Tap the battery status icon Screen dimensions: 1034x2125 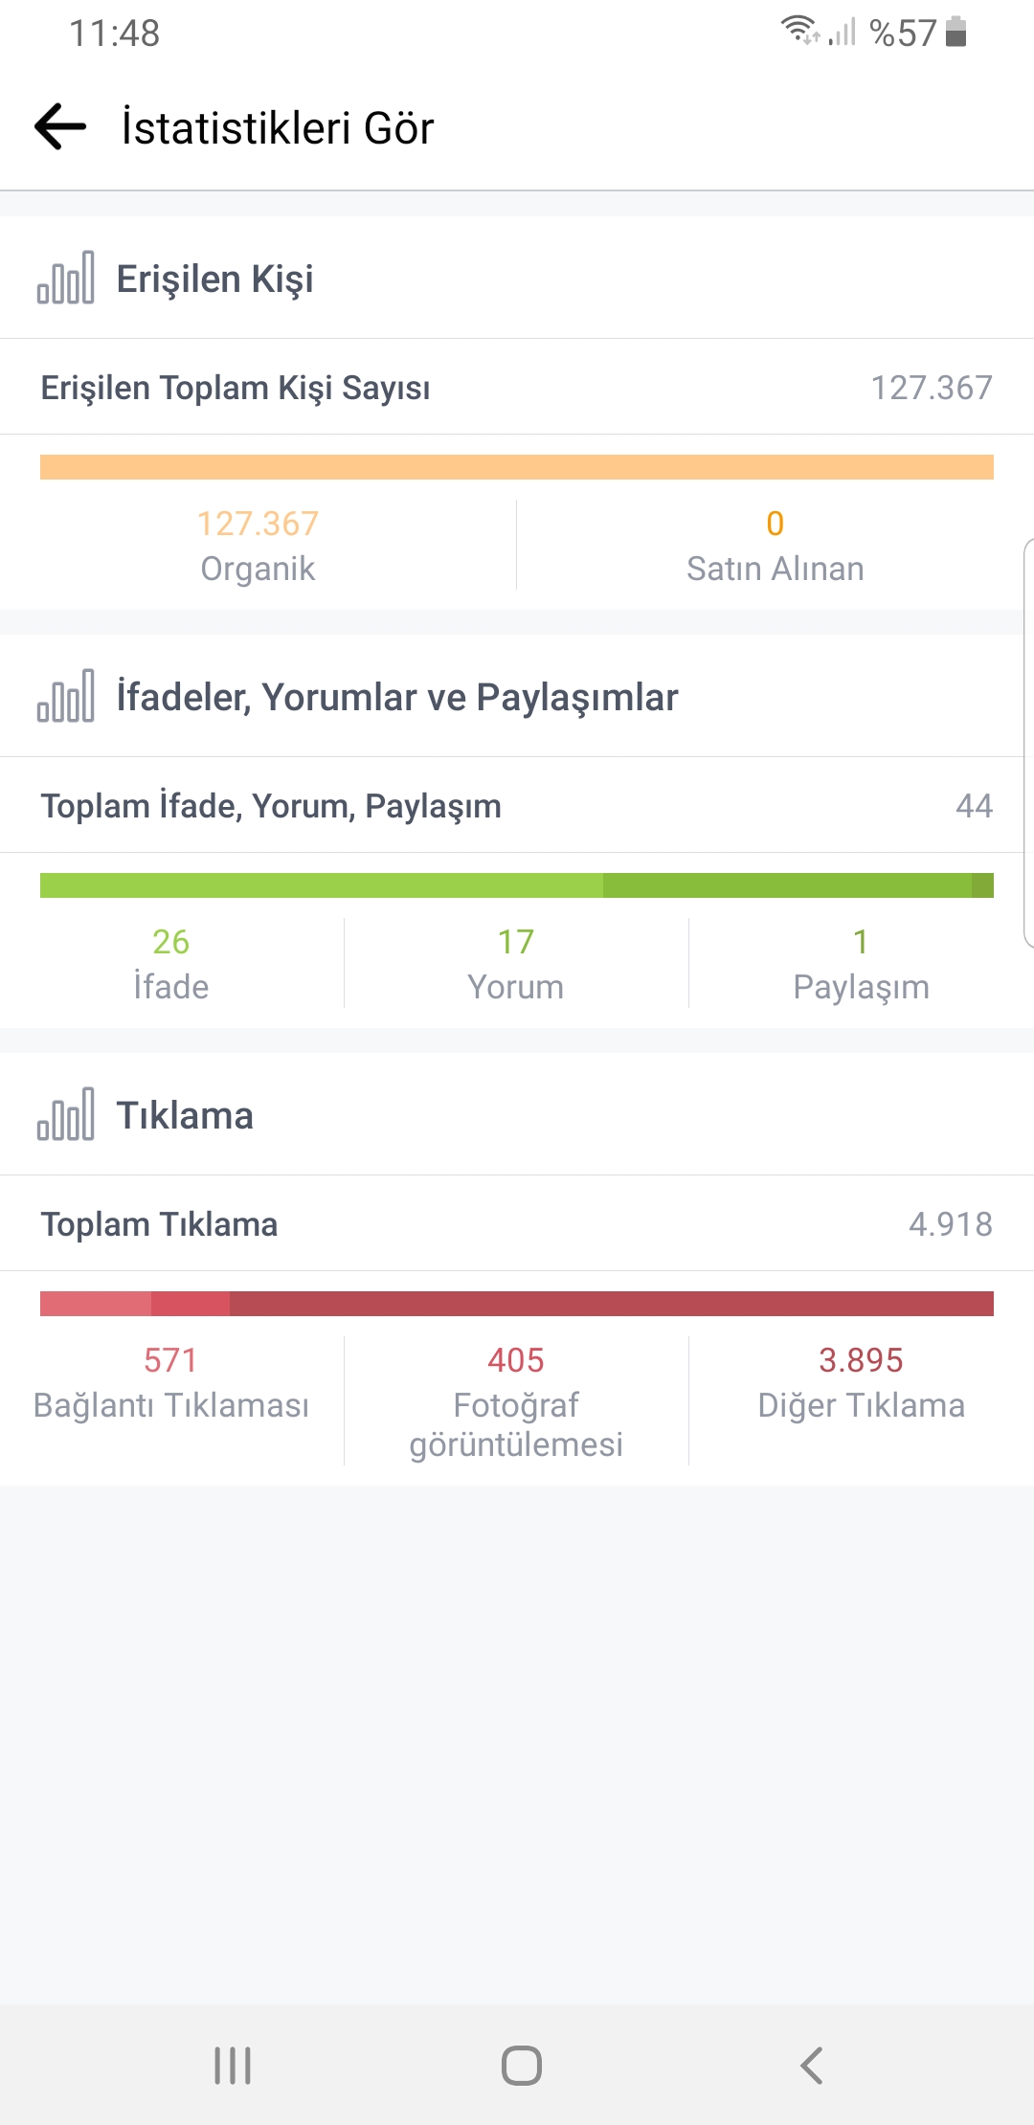coord(955,32)
